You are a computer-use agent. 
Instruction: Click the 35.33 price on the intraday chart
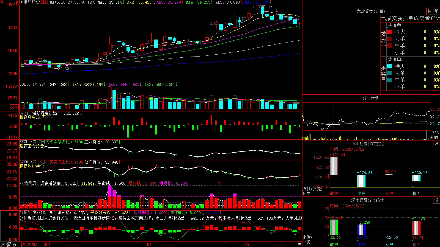click(x=435, y=109)
